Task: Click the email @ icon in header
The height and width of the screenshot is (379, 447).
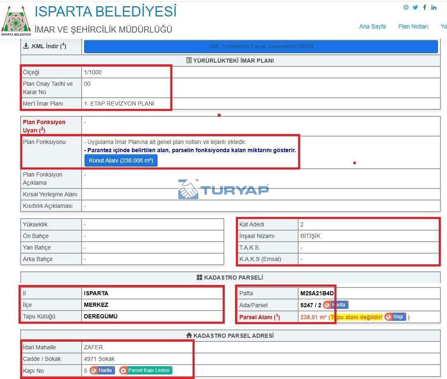Action: (x=406, y=7)
